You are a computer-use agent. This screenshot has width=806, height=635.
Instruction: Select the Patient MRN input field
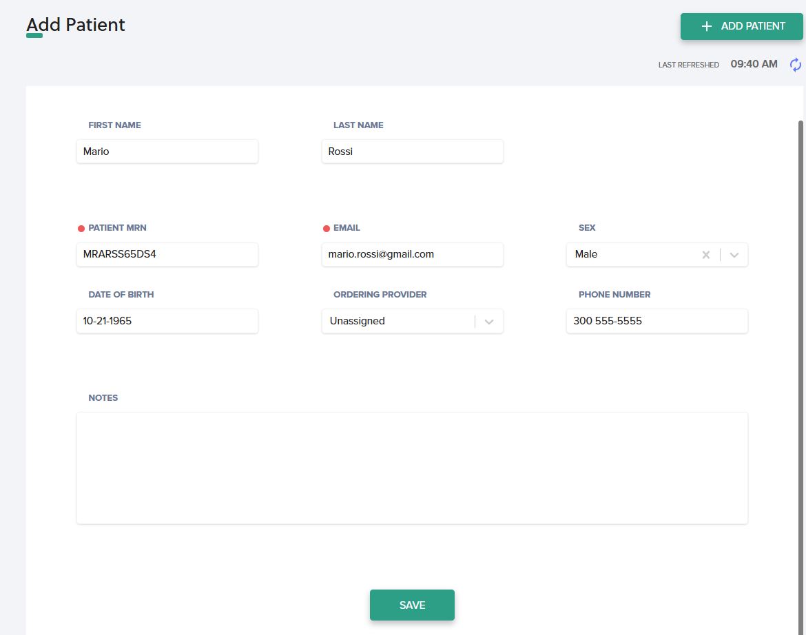(x=167, y=254)
